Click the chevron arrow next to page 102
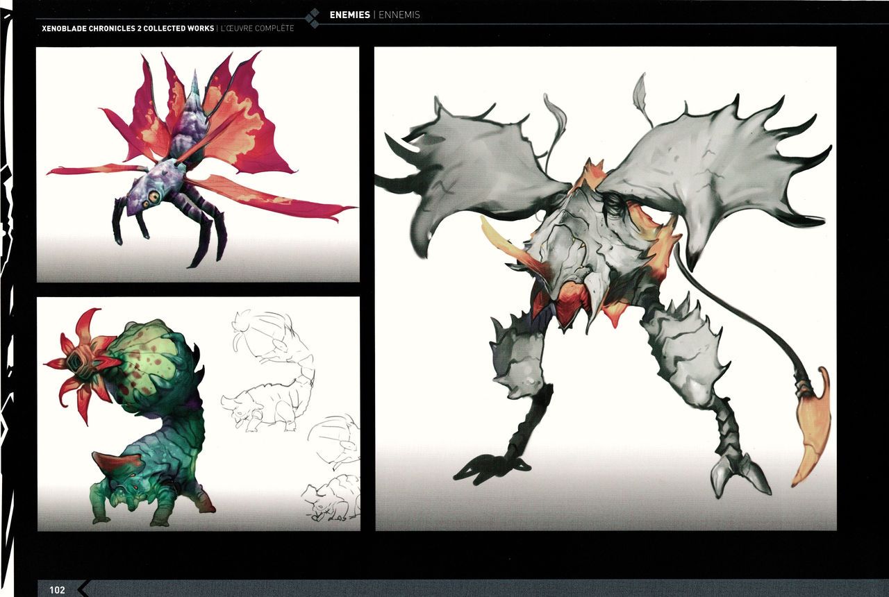 84,589
